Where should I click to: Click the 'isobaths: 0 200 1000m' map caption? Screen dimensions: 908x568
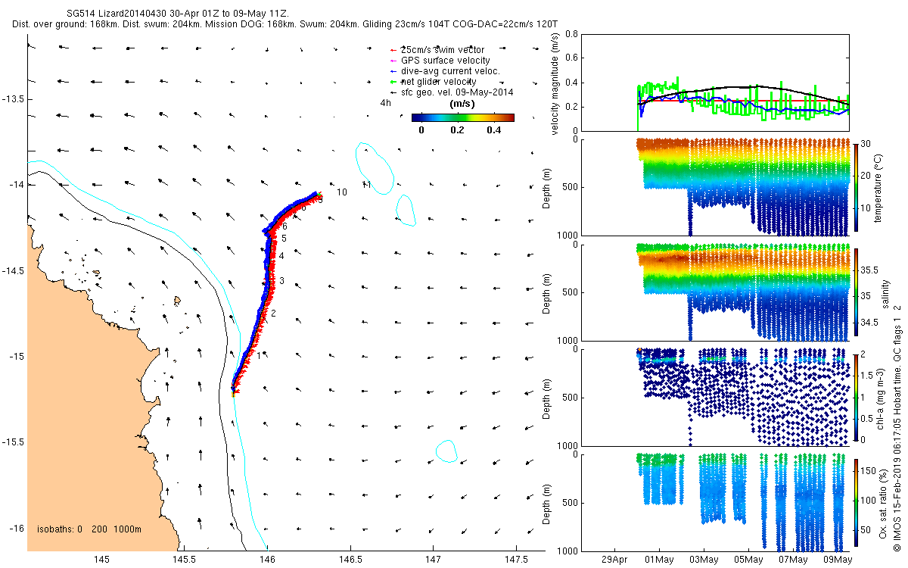(89, 529)
